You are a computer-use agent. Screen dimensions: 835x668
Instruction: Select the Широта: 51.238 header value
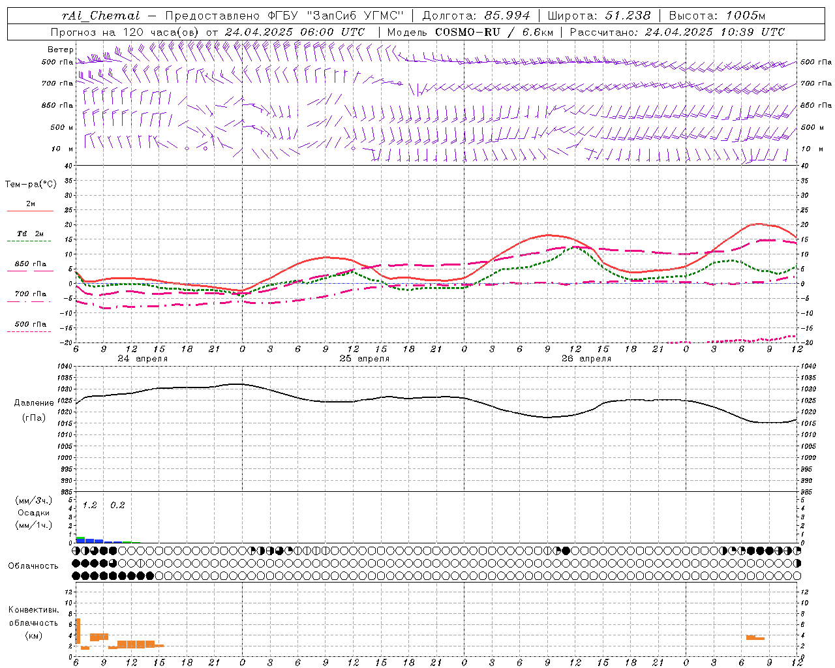tap(599, 16)
